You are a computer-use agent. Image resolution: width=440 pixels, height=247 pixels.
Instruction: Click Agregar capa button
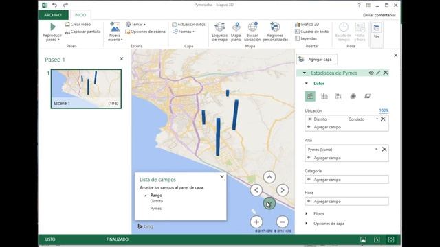point(316,60)
